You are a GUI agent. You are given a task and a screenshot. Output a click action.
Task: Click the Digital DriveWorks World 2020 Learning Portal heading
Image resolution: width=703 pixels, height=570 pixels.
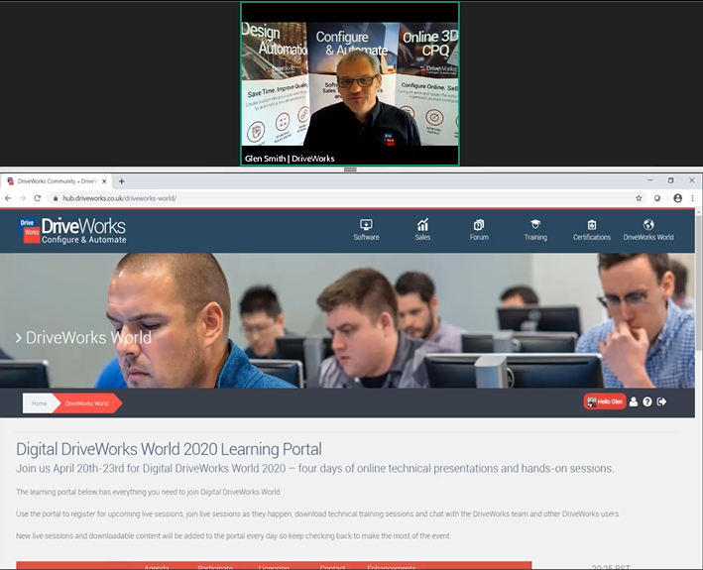tap(169, 449)
